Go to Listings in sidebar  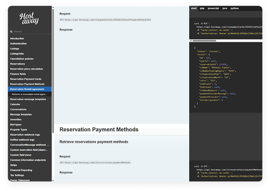coord(14,49)
